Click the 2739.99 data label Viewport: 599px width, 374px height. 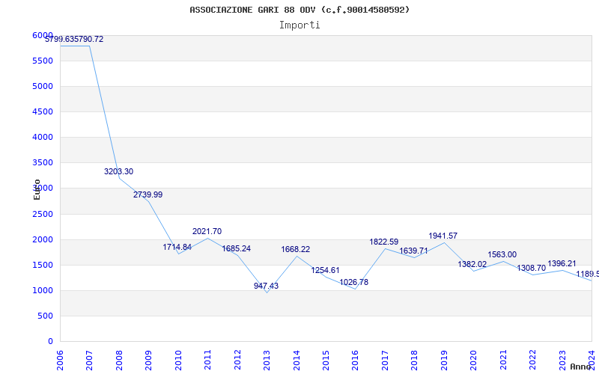148,194
